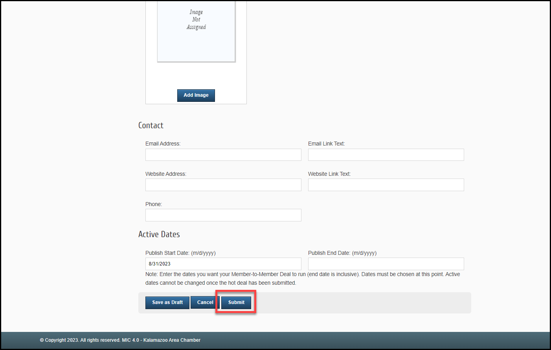Click the 'Publish End Date: (m/d/yyyy)' label

pyautogui.click(x=342, y=253)
